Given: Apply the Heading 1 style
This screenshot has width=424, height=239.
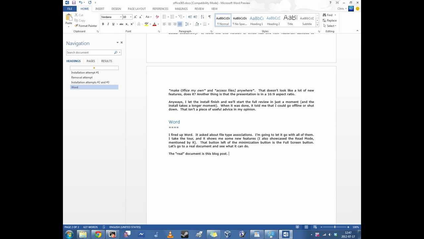Looking at the screenshot, I should click(256, 21).
